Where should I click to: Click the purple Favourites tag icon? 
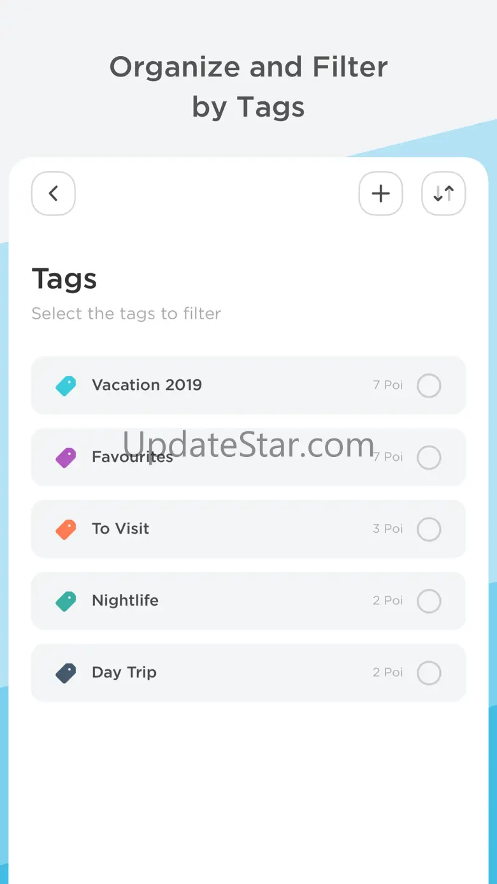coord(66,458)
